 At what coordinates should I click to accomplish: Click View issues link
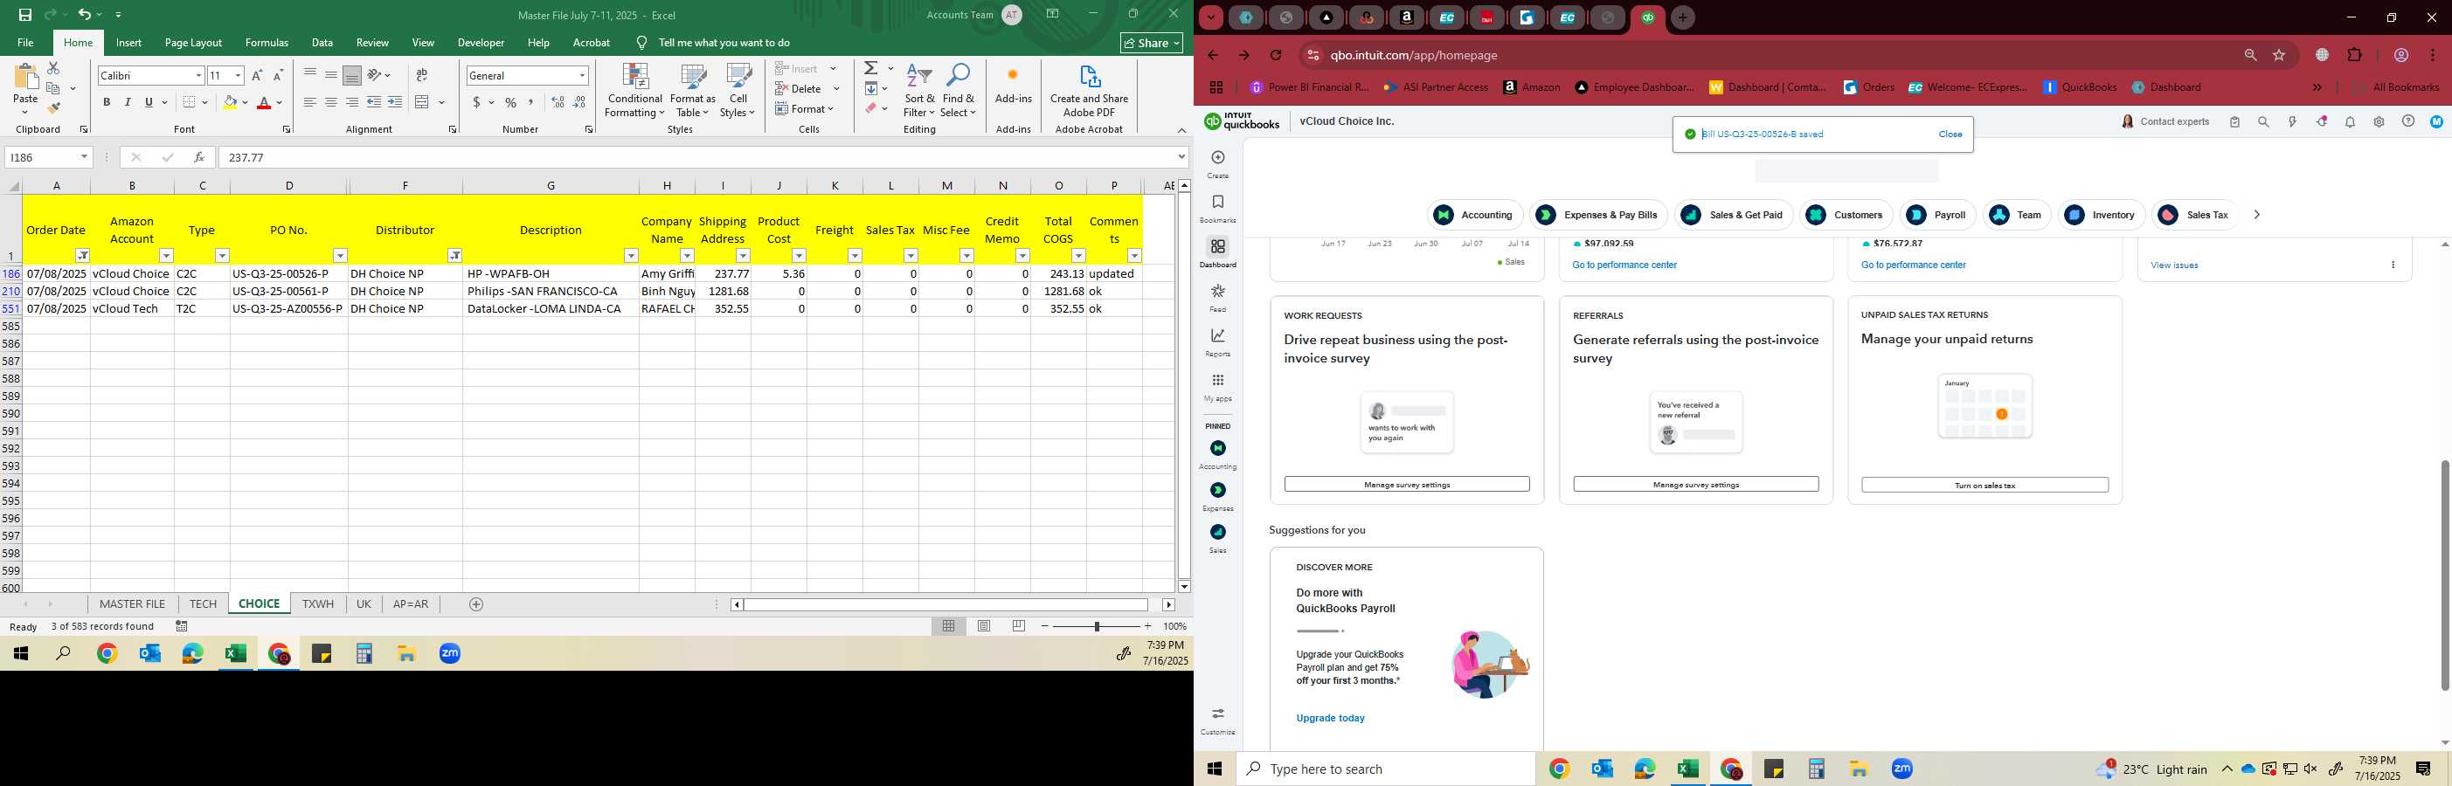click(x=2174, y=265)
